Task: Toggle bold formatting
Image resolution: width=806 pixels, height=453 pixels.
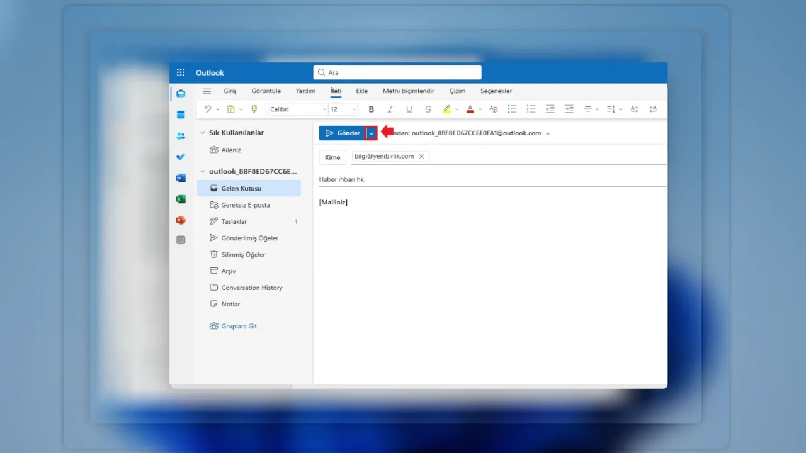Action: pos(371,109)
